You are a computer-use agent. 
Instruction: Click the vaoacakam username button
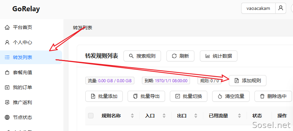click(258, 8)
